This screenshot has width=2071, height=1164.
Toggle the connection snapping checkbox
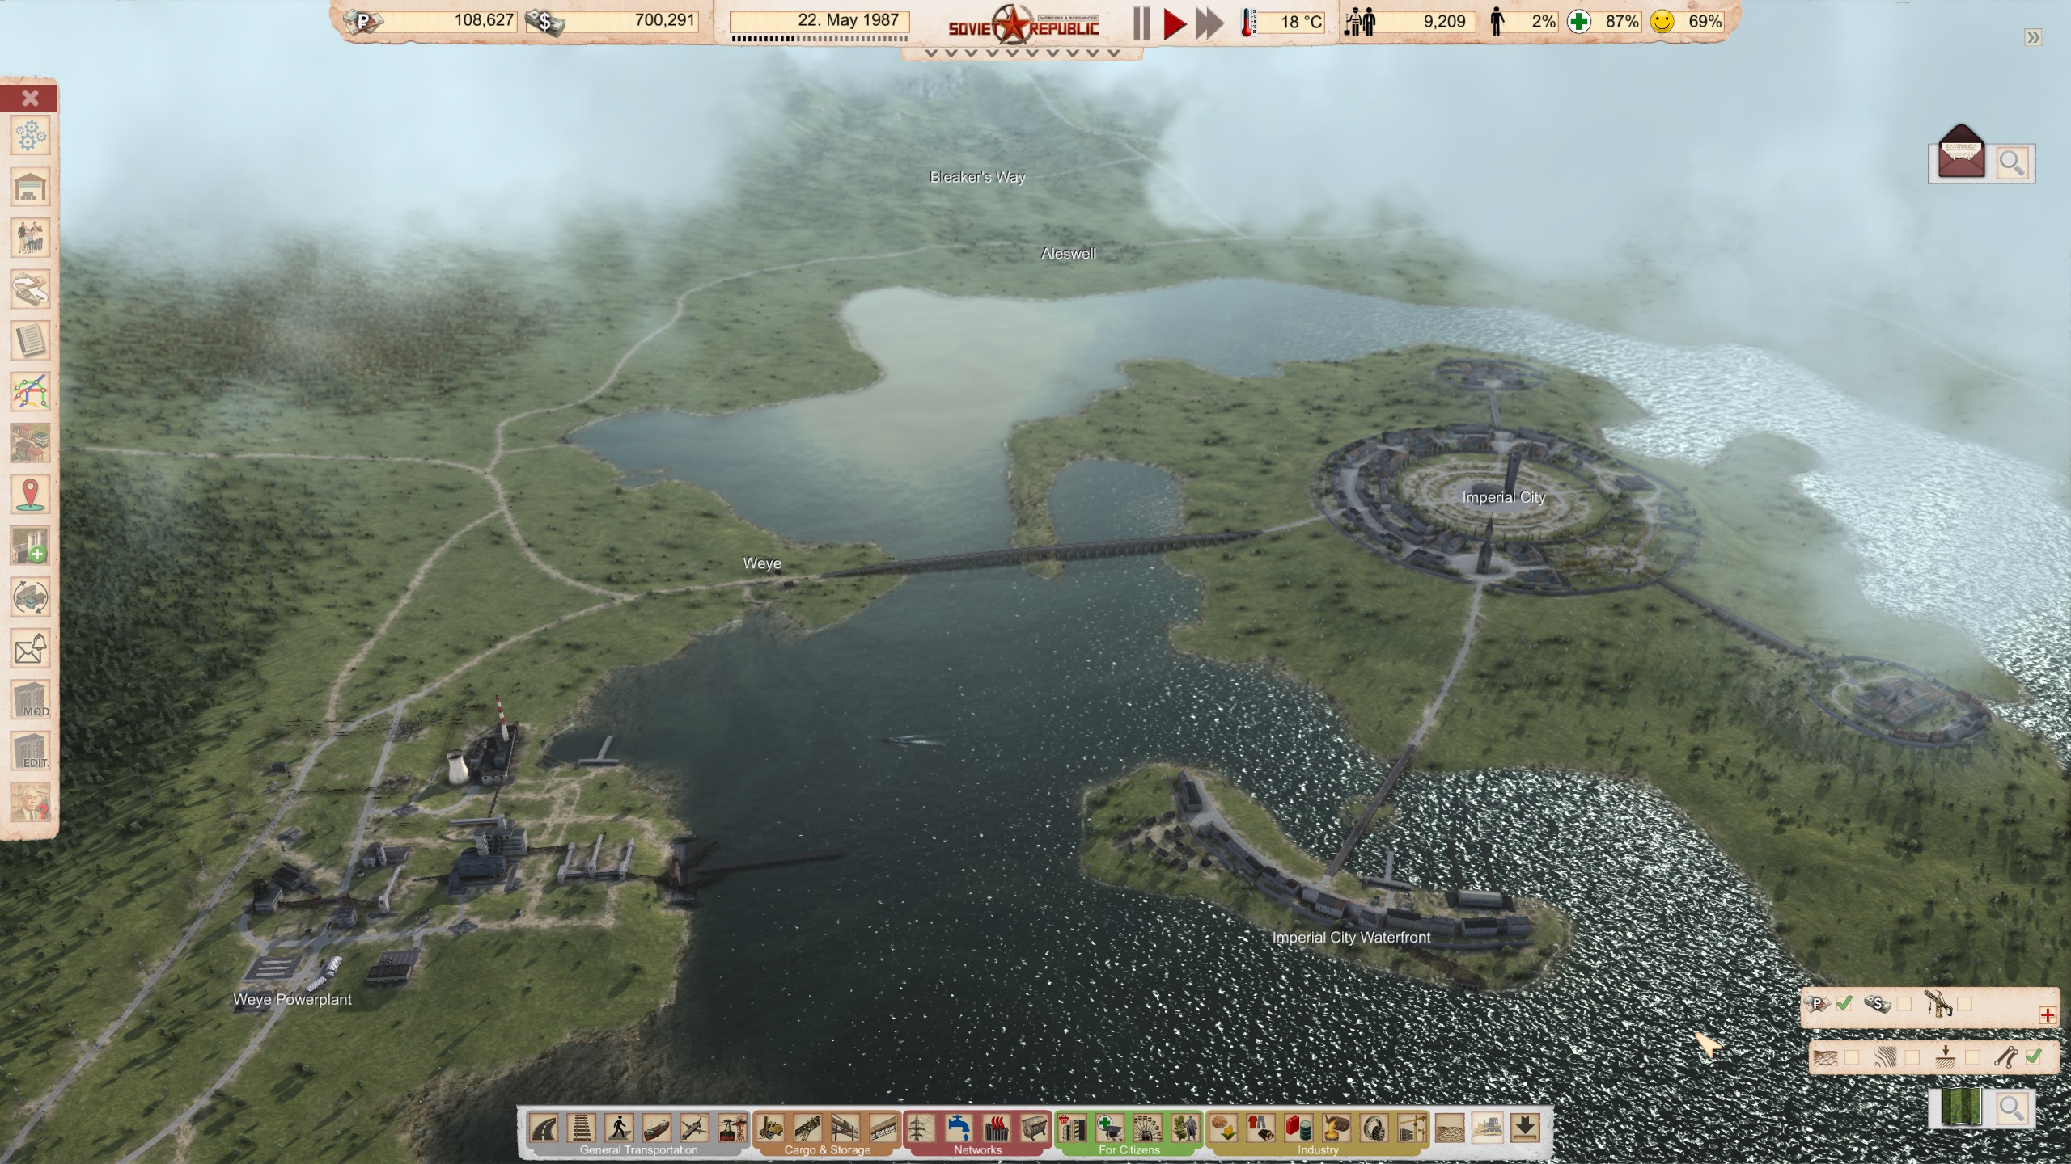(x=2033, y=1057)
